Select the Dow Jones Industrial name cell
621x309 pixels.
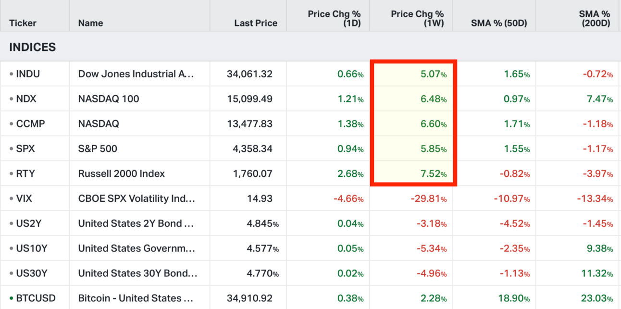[x=136, y=74]
